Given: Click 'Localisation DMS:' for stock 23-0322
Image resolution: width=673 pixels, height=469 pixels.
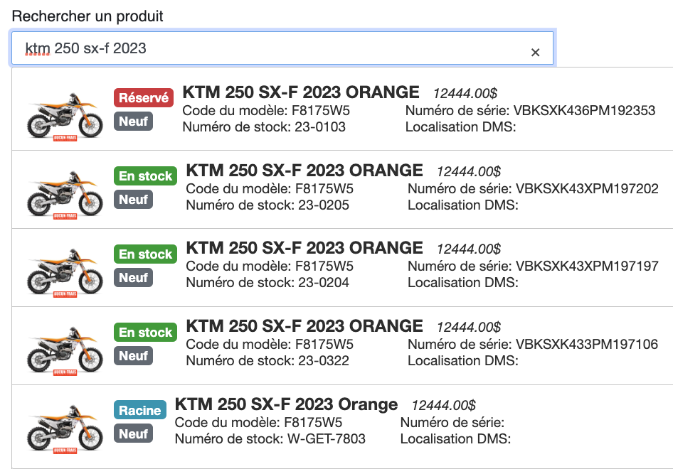Looking at the screenshot, I should click(x=463, y=360).
